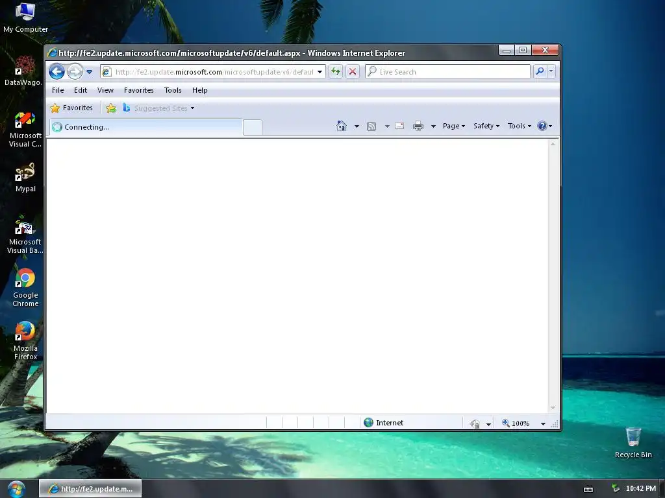Select the Microsoft Visual C++ desktop shortcut
The width and height of the screenshot is (665, 498).
[25, 130]
